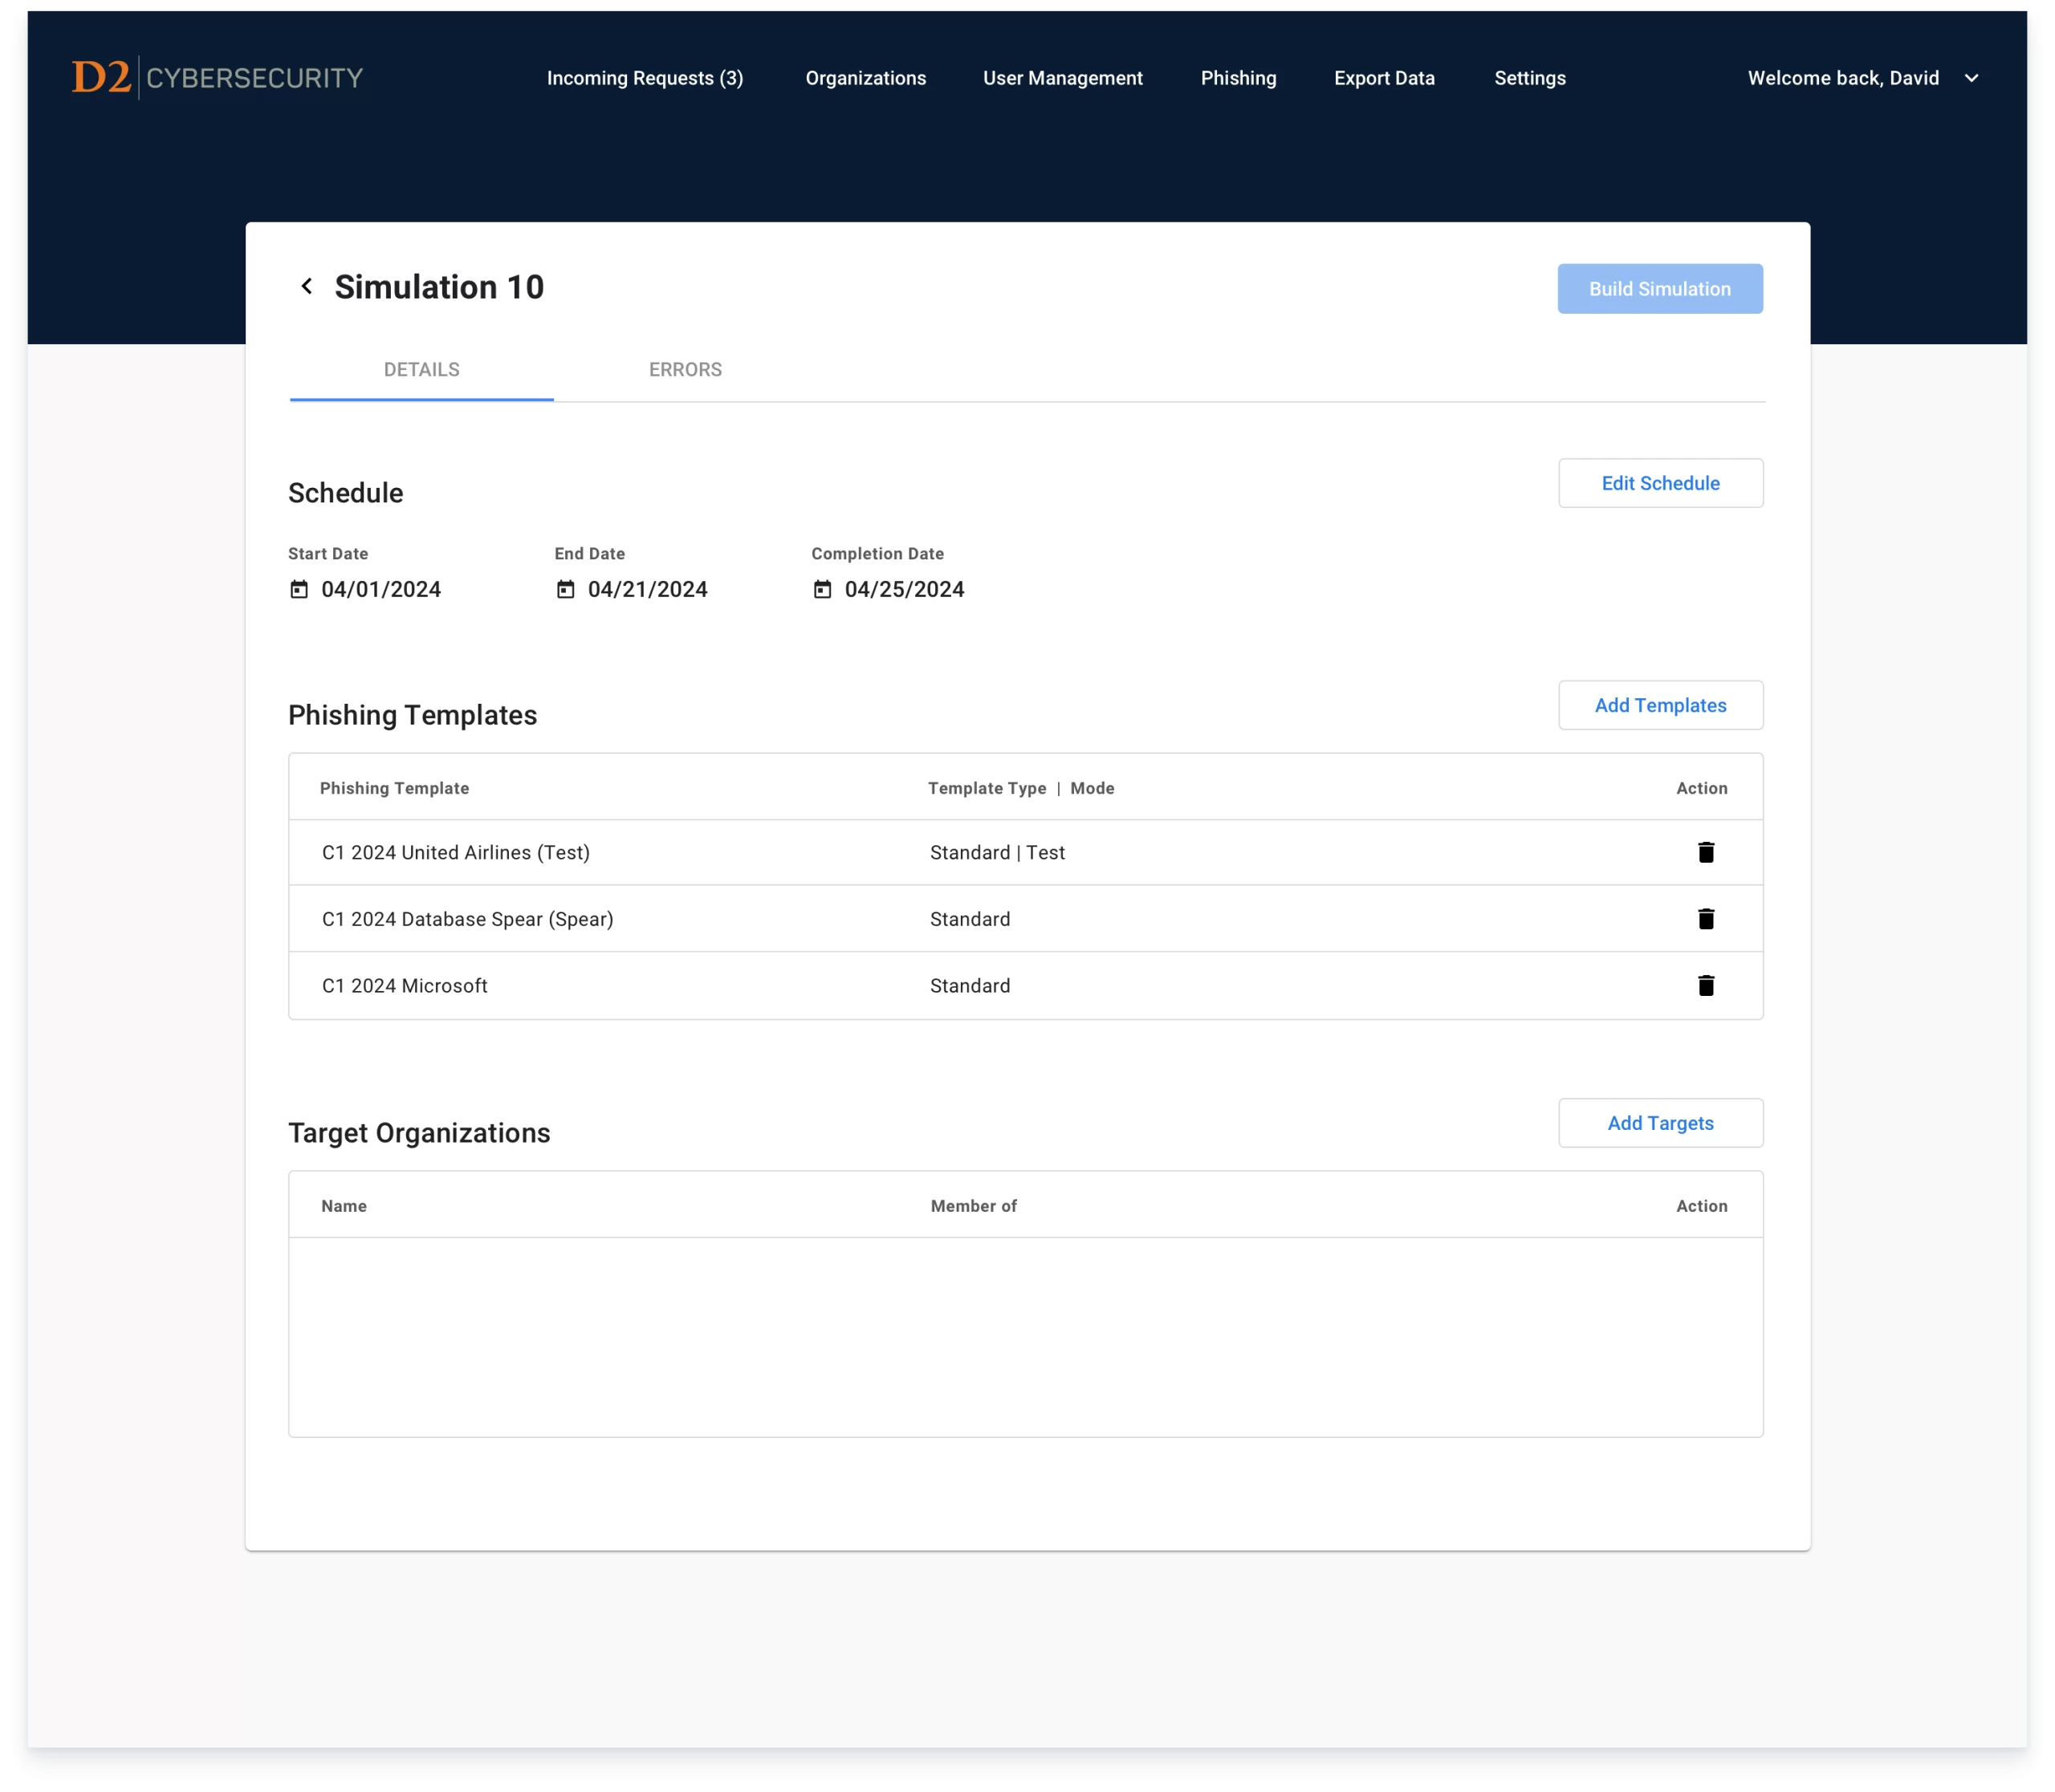The width and height of the screenshot is (2055, 1792).
Task: Click the D2 Cybersecurity logo
Action: pyautogui.click(x=217, y=78)
